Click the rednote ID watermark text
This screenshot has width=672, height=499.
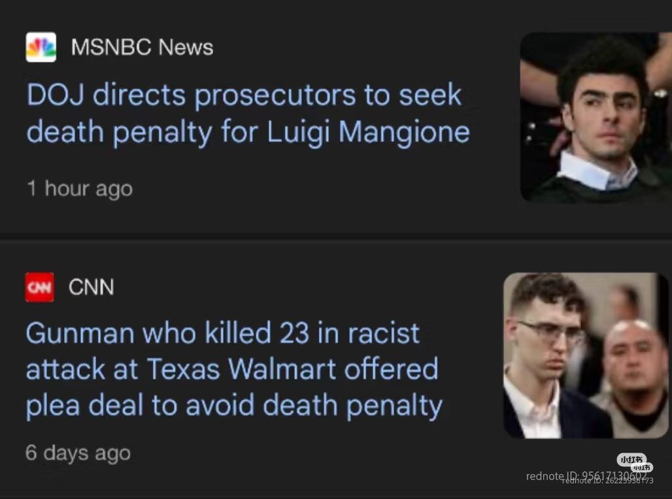(x=586, y=476)
